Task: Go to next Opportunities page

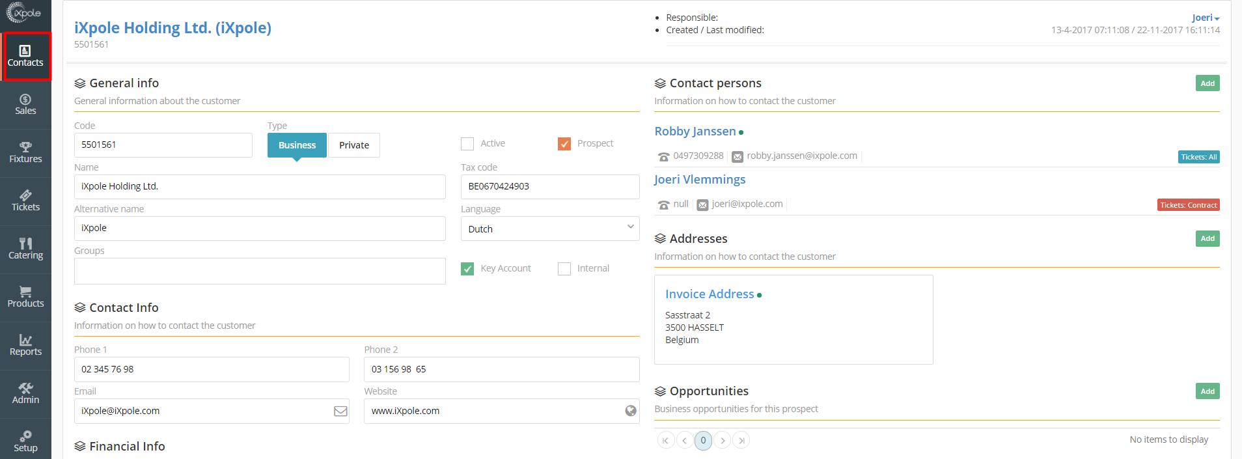Action: tap(722, 441)
